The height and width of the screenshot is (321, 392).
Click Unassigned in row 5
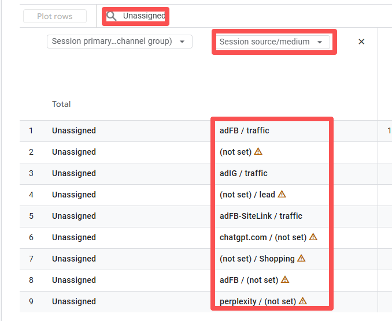point(74,216)
